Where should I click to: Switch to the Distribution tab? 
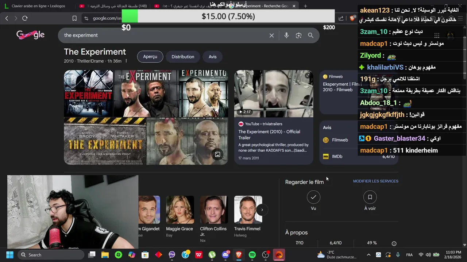coord(183,57)
